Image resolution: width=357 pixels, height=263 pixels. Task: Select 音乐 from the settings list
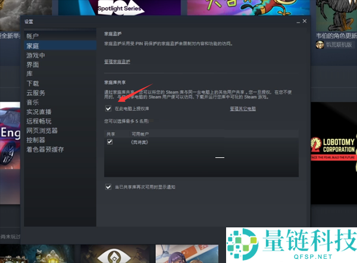click(x=32, y=103)
